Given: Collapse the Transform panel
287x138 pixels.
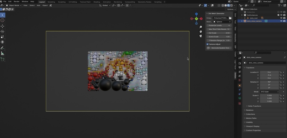Looking at the screenshot, I should pos(245,68).
